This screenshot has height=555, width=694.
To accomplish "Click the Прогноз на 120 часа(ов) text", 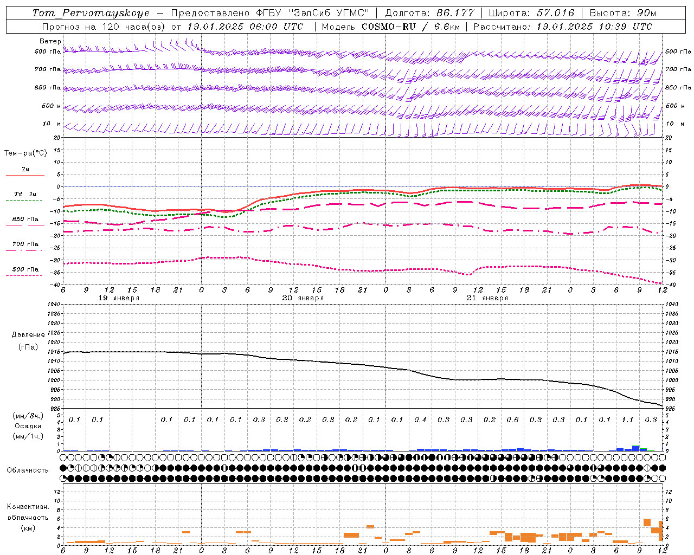I will pos(105,27).
